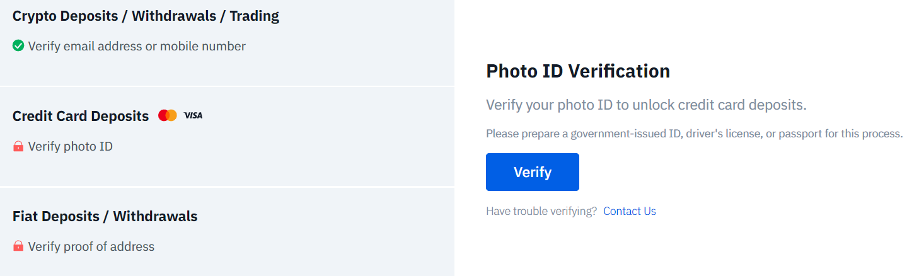This screenshot has height=276, width=907.
Task: Select the Credit Card Deposits section
Action: [227, 137]
